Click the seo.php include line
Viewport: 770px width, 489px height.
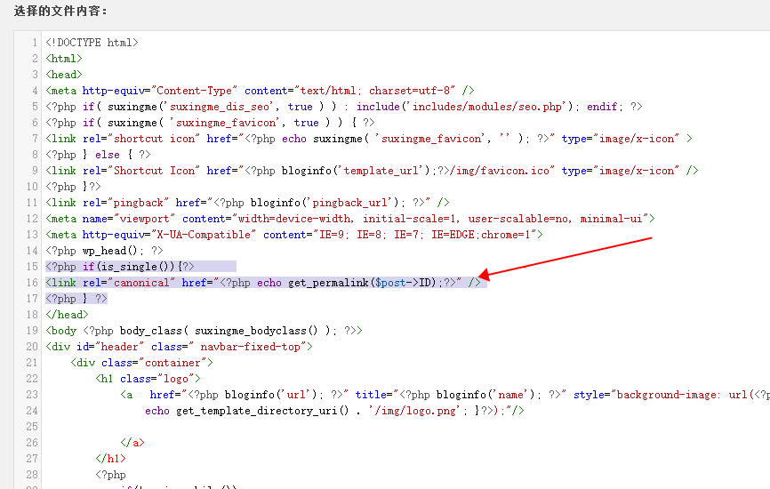tap(343, 107)
